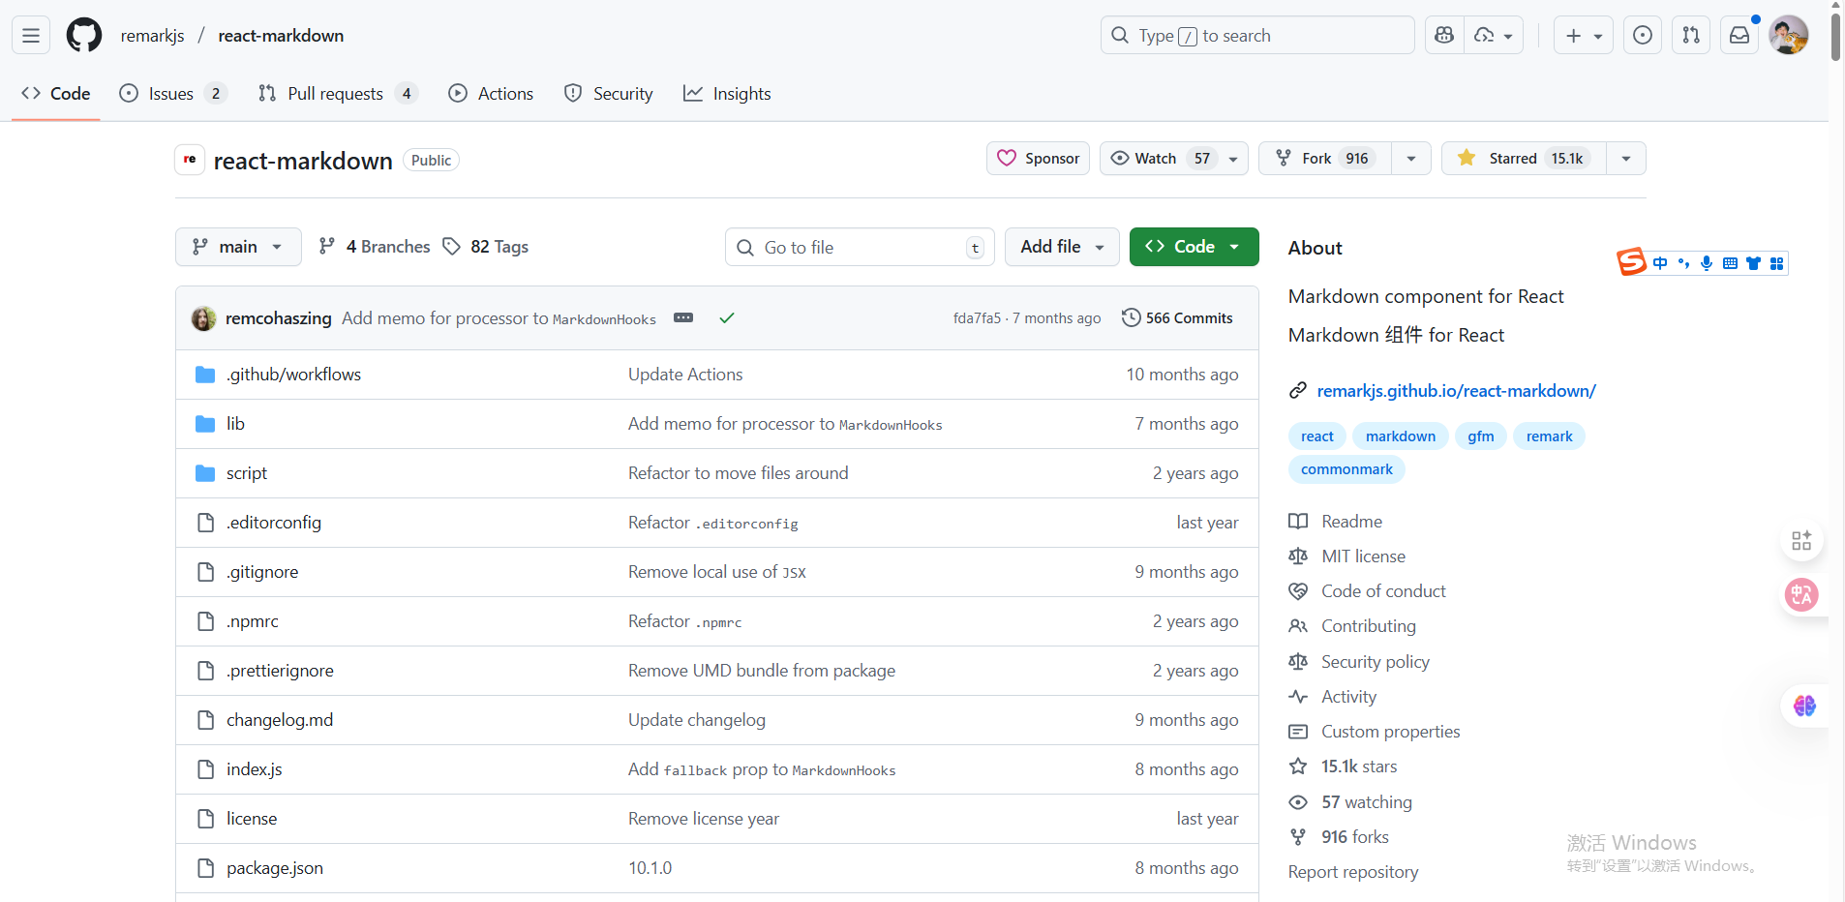Open the remarkjs.github.io/react-markdown link
The image size is (1845, 902).
click(x=1456, y=391)
